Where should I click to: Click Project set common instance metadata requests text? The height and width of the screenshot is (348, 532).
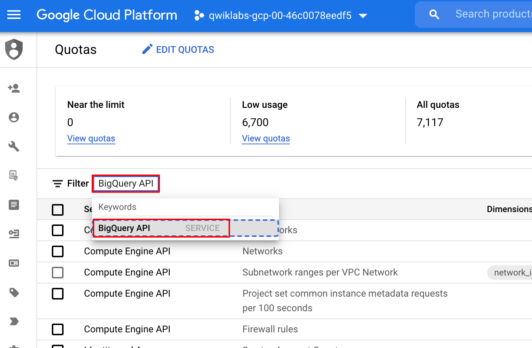[x=345, y=301]
